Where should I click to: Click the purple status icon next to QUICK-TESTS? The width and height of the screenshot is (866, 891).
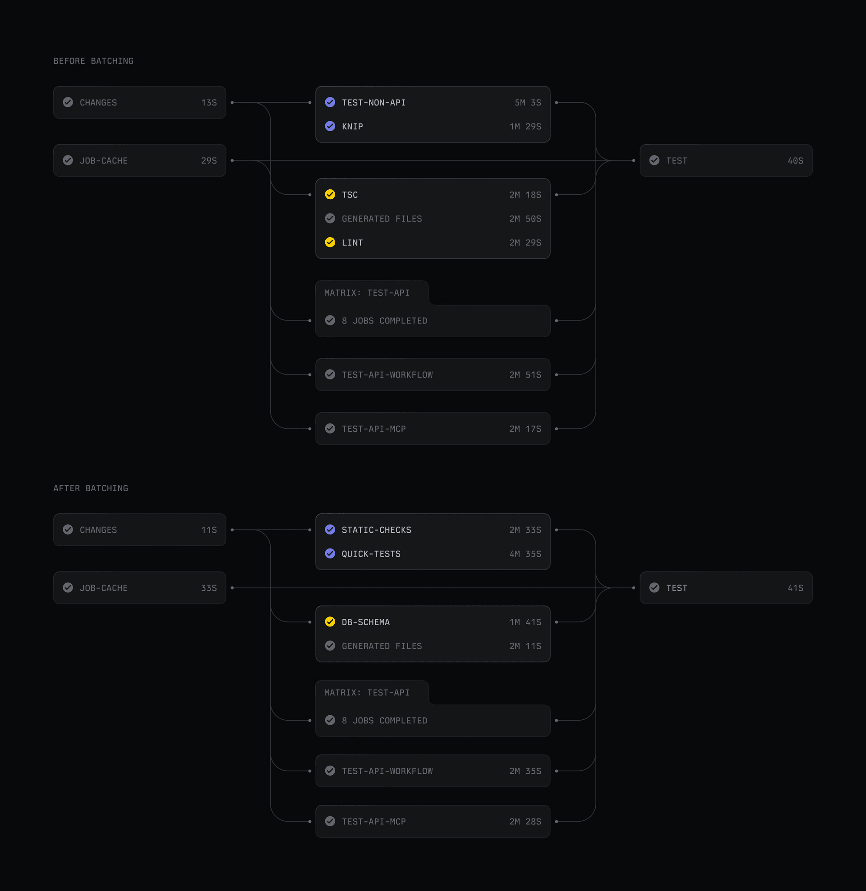tap(330, 553)
